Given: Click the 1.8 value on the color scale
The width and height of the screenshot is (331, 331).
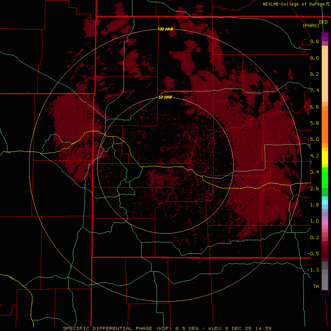Looking at the screenshot, I should (314, 205).
